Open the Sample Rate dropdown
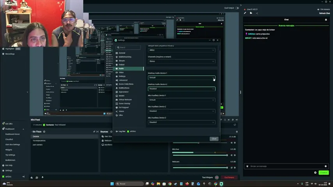 click(x=182, y=50)
